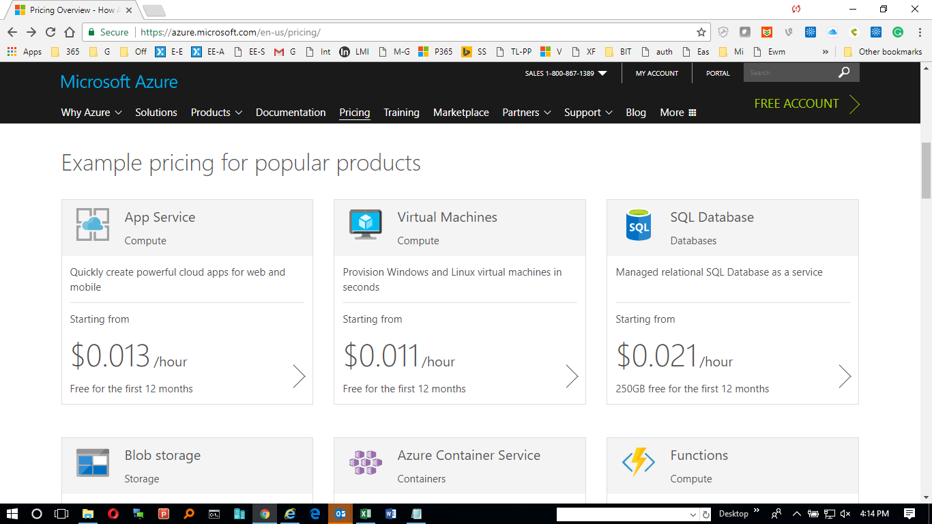Viewport: 932px width, 524px height.
Task: Open the taskbar address dropdown arrow
Action: (693, 514)
